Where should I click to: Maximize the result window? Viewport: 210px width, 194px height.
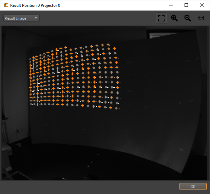coord(186,5)
